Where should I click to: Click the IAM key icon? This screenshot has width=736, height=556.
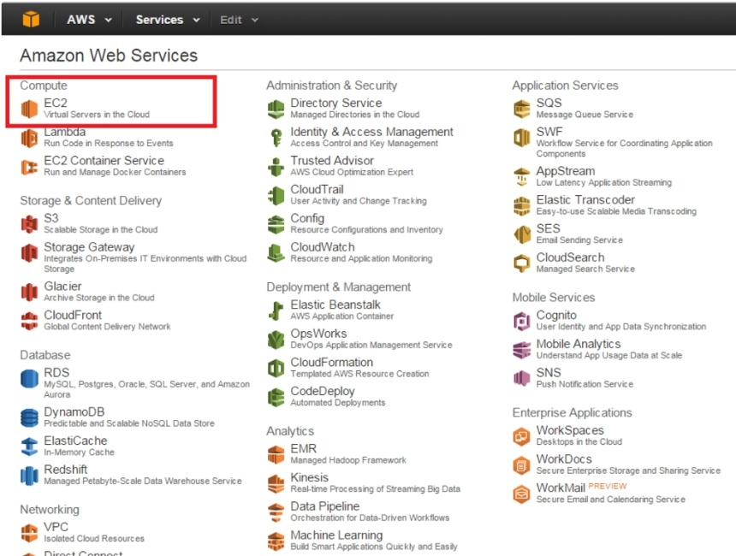(276, 138)
